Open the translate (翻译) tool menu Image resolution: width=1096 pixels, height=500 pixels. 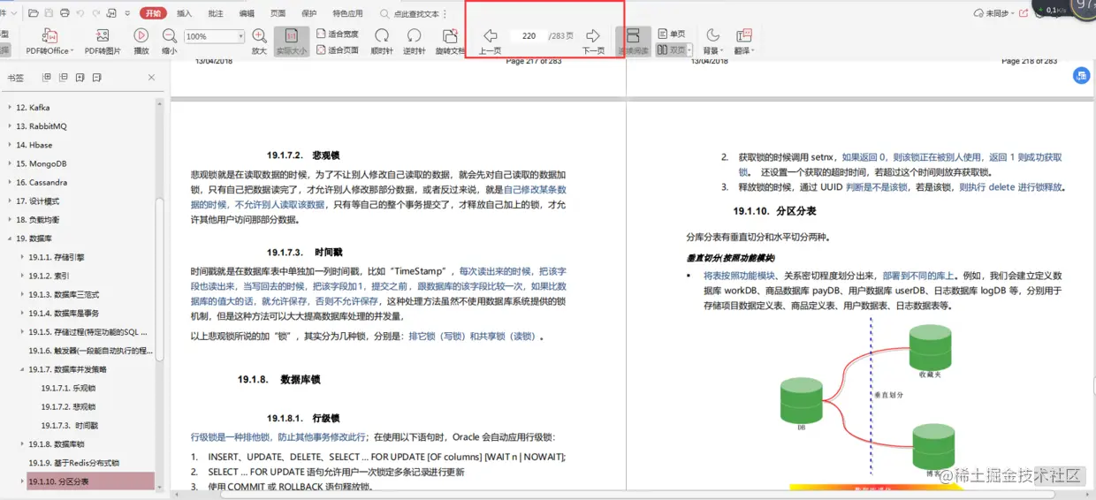pos(743,41)
